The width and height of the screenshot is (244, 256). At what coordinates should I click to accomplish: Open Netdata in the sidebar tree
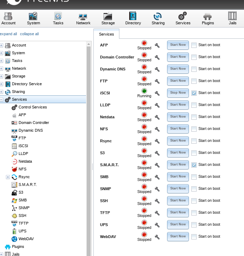pos(25,161)
